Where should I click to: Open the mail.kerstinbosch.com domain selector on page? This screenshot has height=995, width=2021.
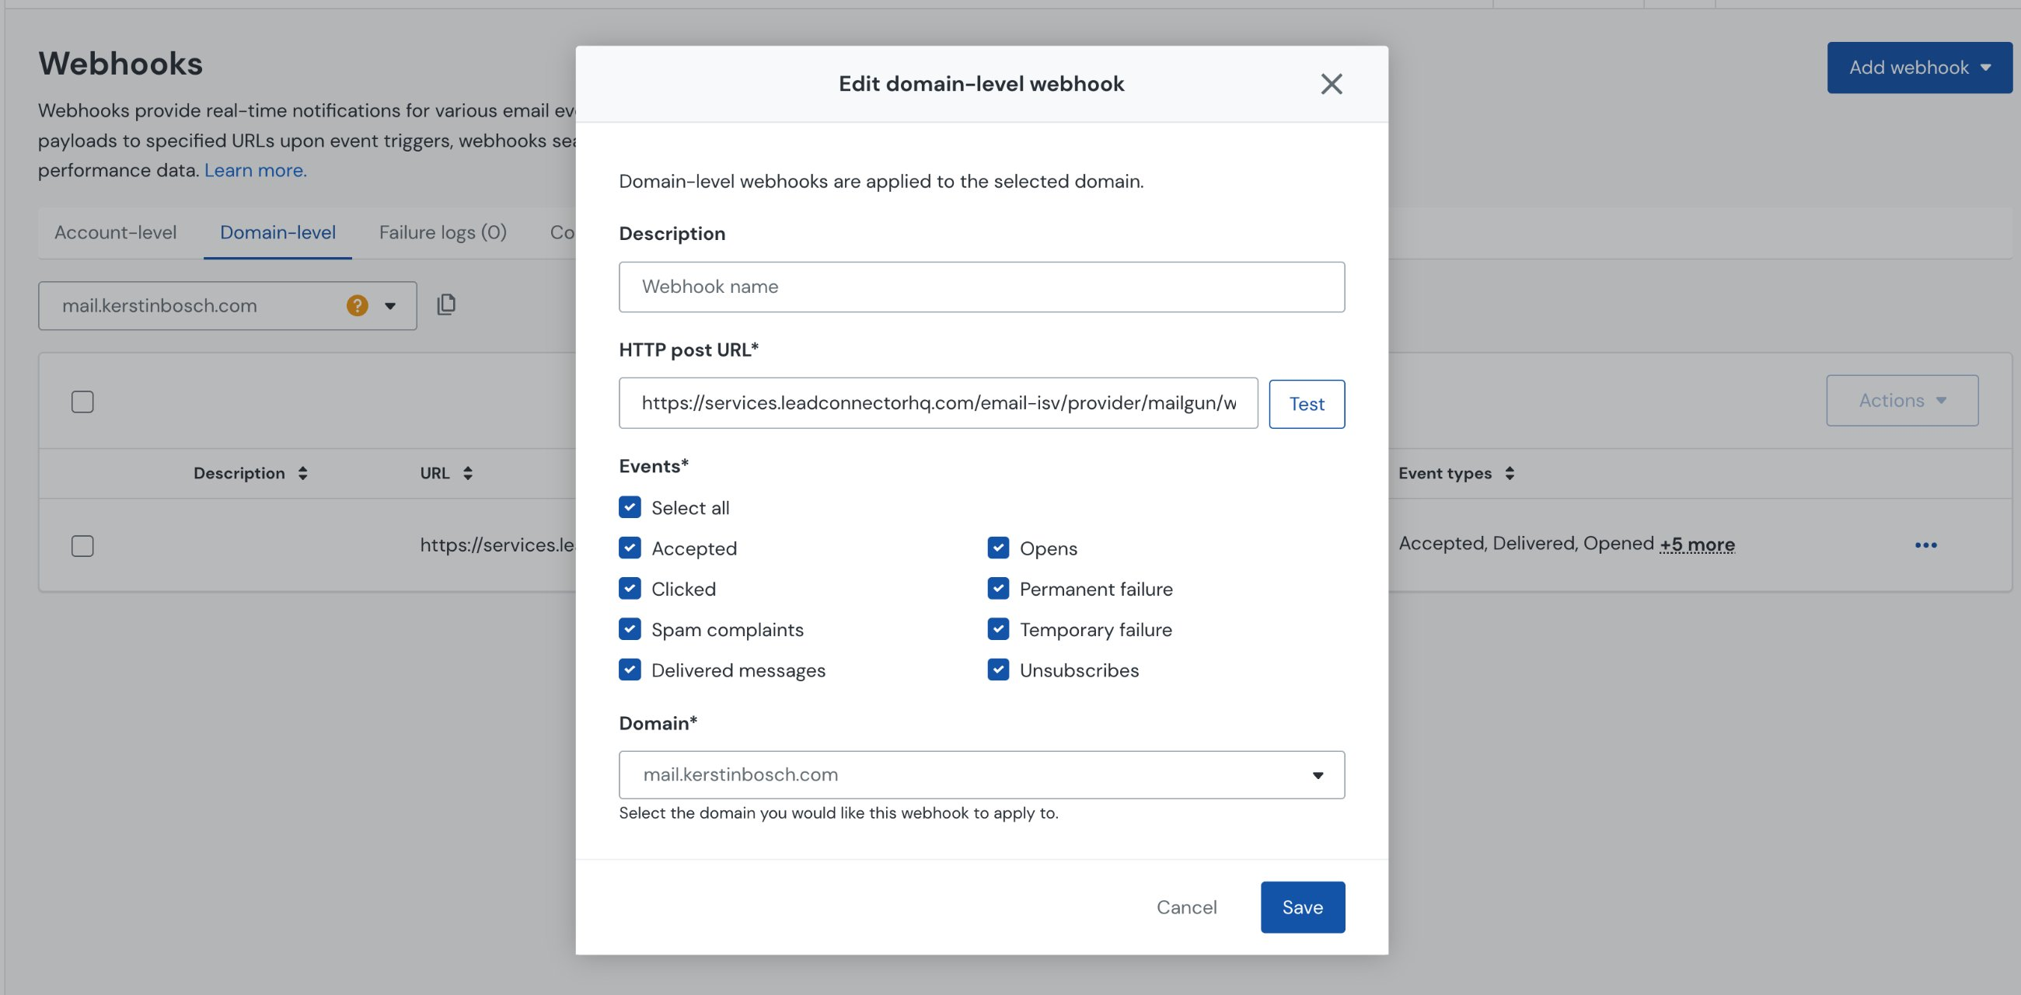tap(228, 306)
